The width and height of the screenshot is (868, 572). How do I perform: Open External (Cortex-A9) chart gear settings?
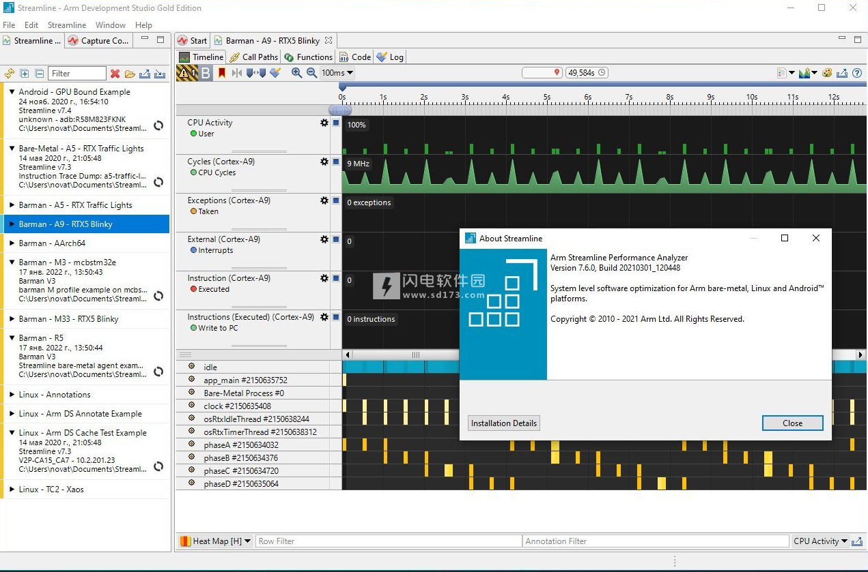pos(324,239)
